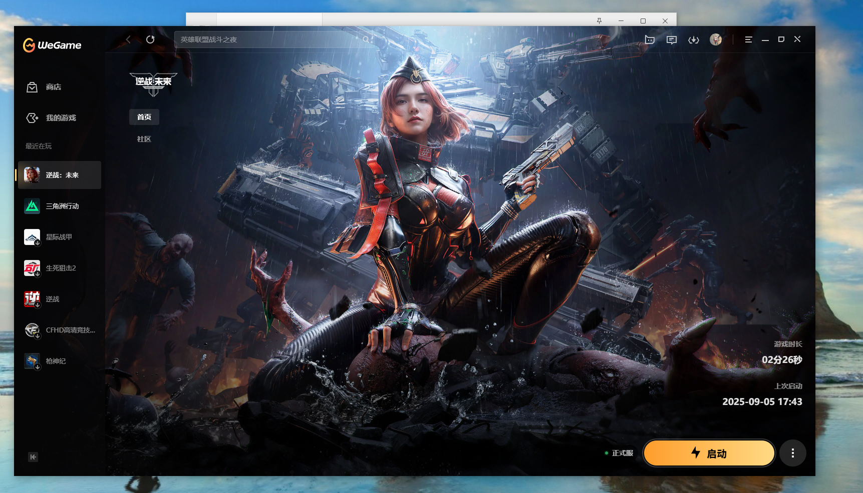Open 我的游戏 in sidebar
Screen dimensions: 863x493
[61, 118]
